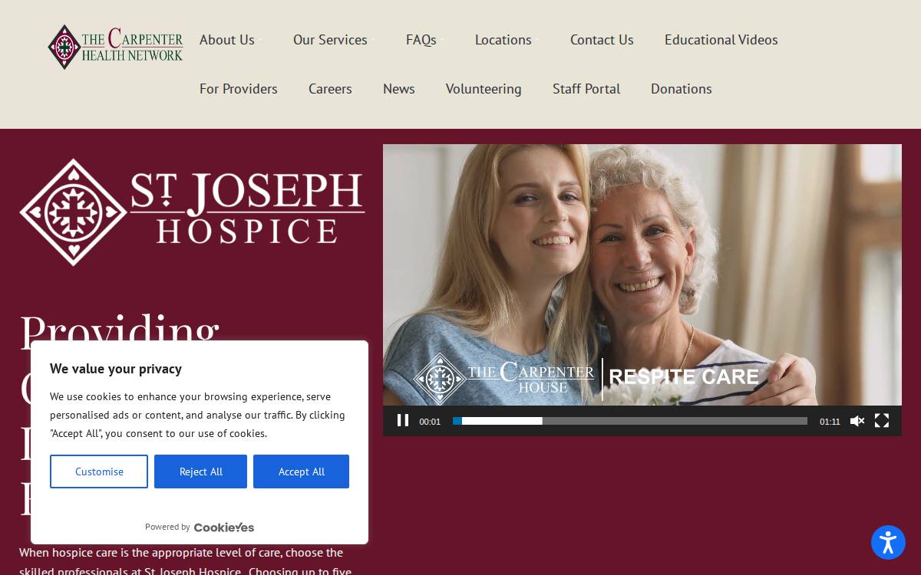Reject all cookies

[x=200, y=472]
